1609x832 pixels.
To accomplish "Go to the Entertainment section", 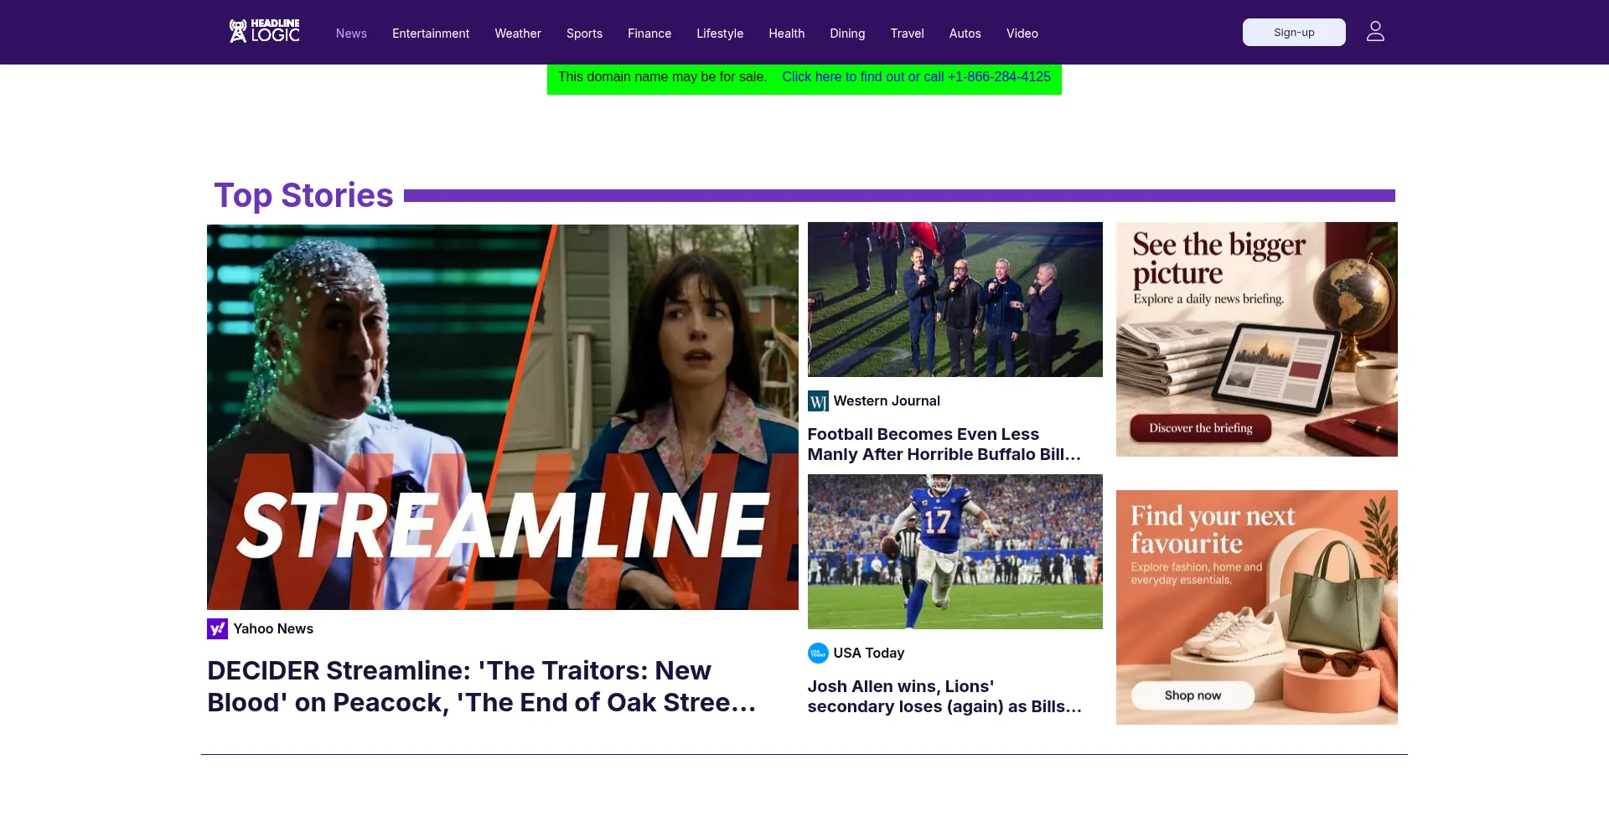I will pyautogui.click(x=431, y=34).
